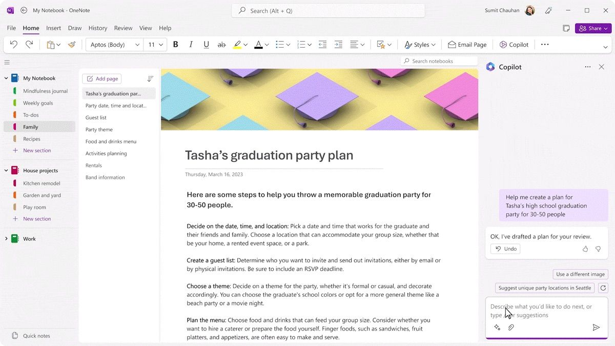Attach a file in Copilot chat
615x346 pixels.
[x=511, y=327]
